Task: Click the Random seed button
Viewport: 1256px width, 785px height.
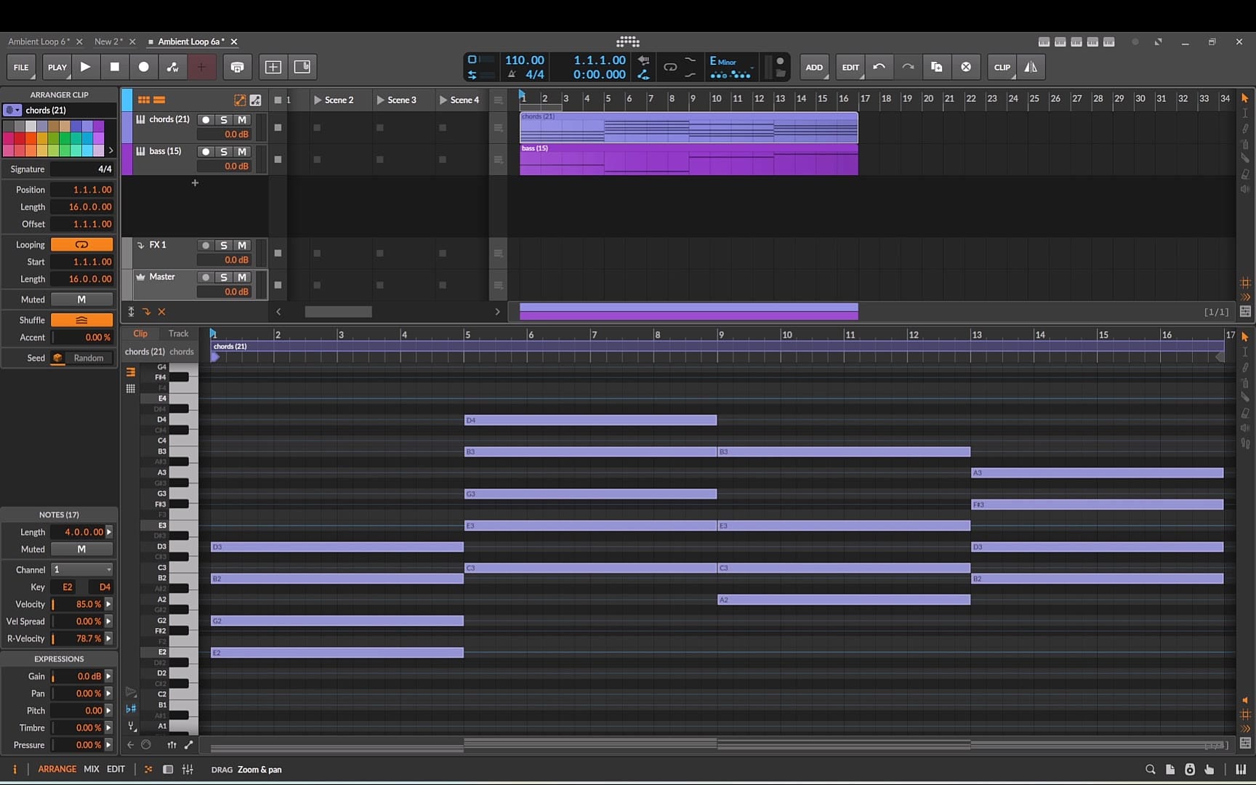Action: pos(89,358)
